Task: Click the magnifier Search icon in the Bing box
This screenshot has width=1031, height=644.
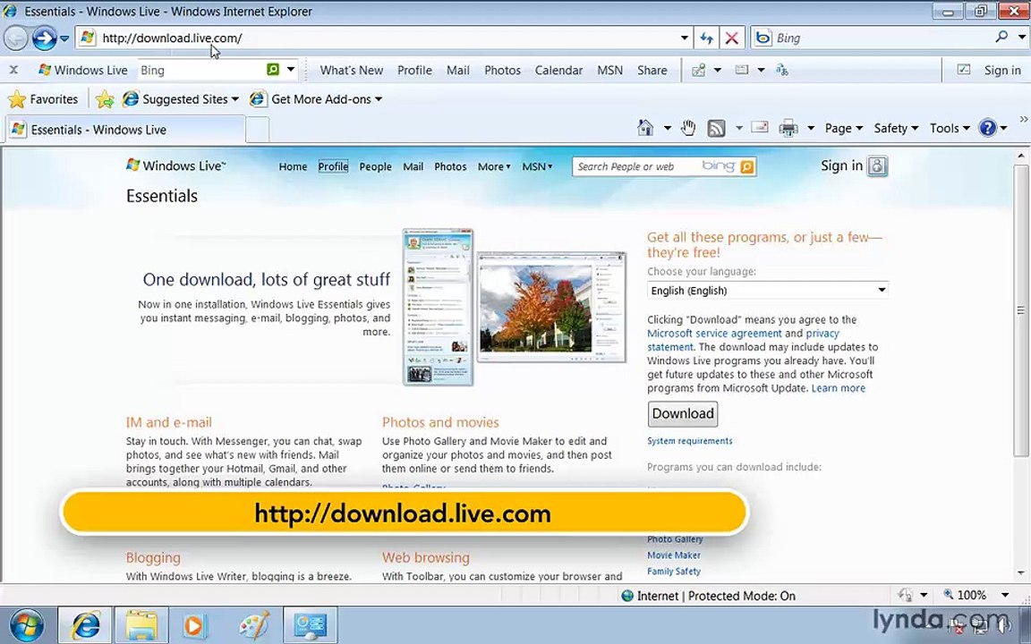Action: (1001, 38)
